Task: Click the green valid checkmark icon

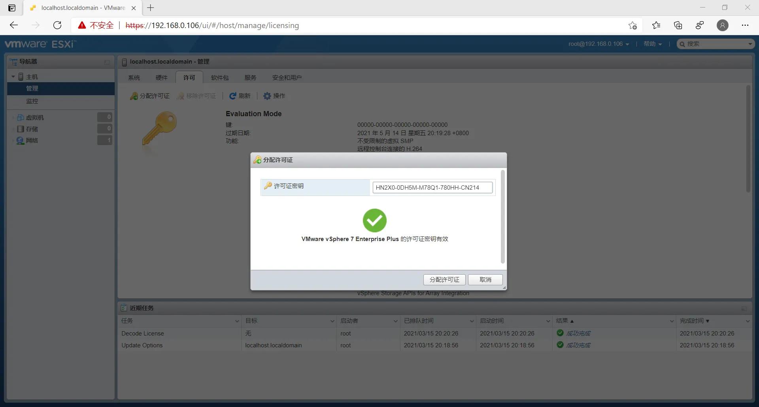Action: (375, 220)
